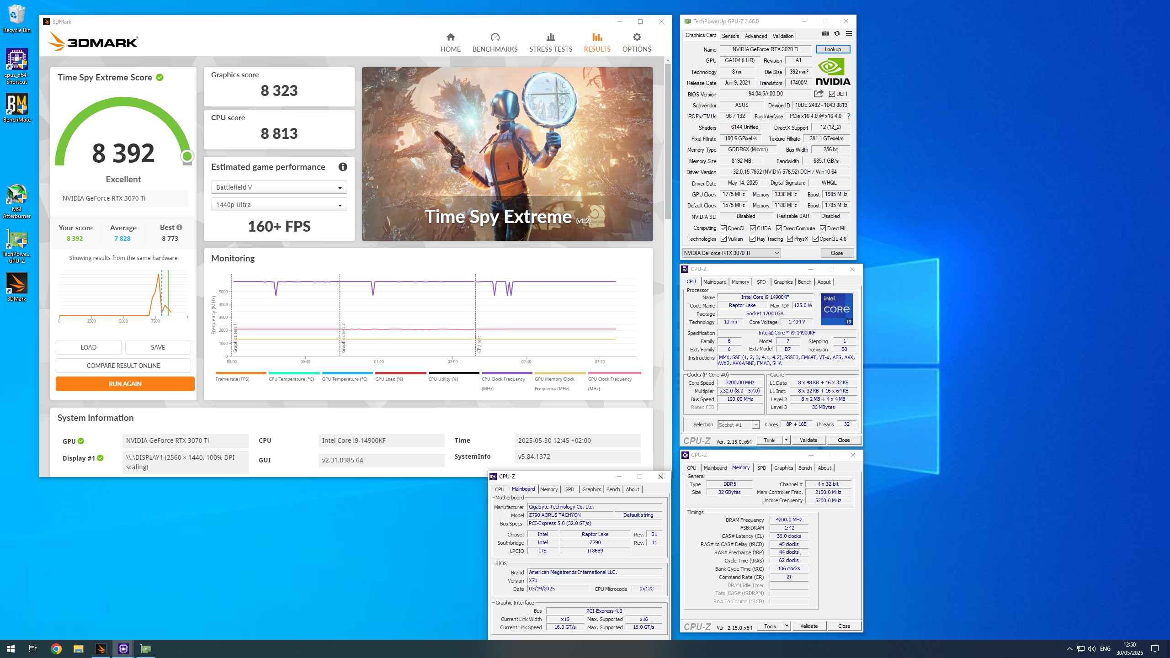1170x658 pixels.
Task: Open BenchMate desktop icon
Action: click(x=17, y=108)
